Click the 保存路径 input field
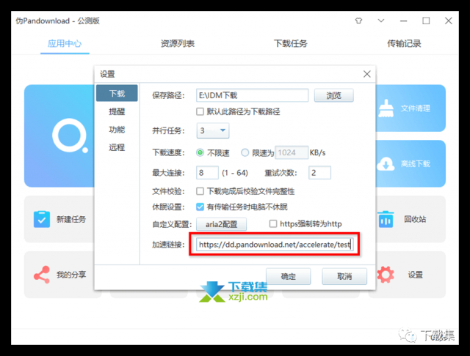 [252, 95]
